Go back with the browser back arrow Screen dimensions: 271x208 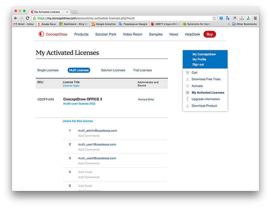click(16, 18)
